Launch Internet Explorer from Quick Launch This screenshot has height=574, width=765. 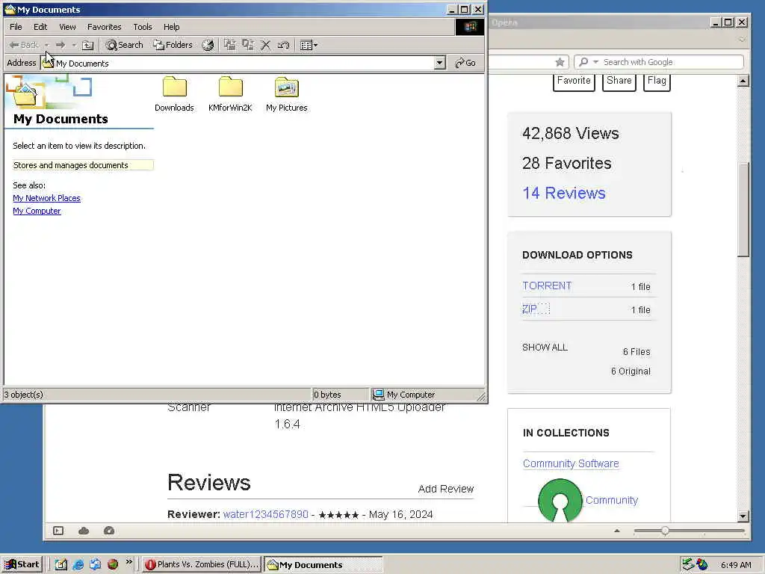pyautogui.click(x=78, y=564)
